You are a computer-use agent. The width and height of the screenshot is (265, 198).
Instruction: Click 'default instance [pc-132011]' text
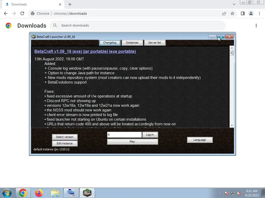pos(51,149)
